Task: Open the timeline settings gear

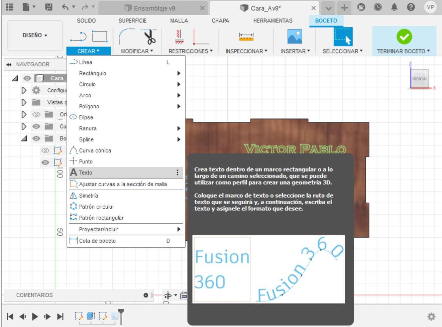Action: click(x=432, y=316)
